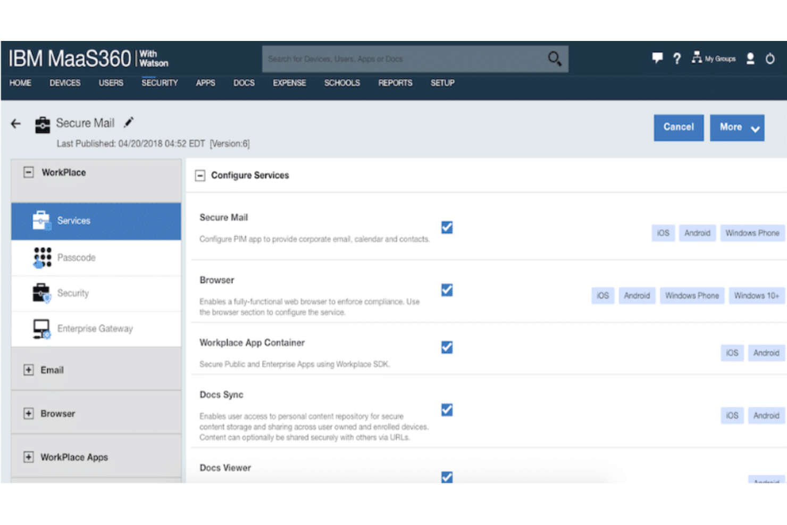
Task: Open the More dropdown menu
Action: [x=737, y=128]
